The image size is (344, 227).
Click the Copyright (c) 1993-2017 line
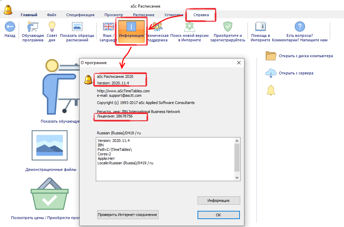tap(146, 103)
